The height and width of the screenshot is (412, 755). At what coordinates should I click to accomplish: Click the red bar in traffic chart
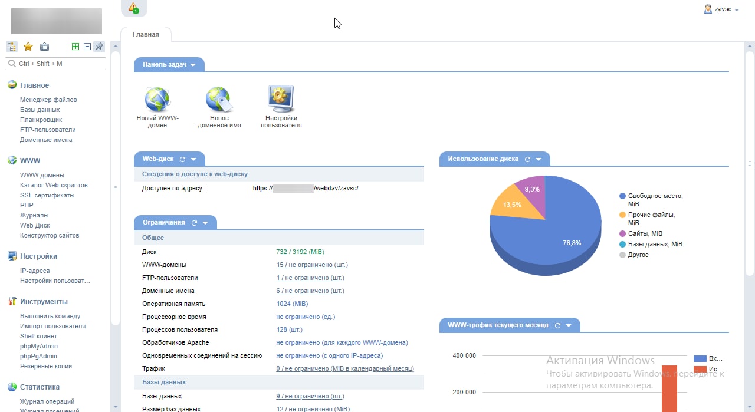point(669,388)
